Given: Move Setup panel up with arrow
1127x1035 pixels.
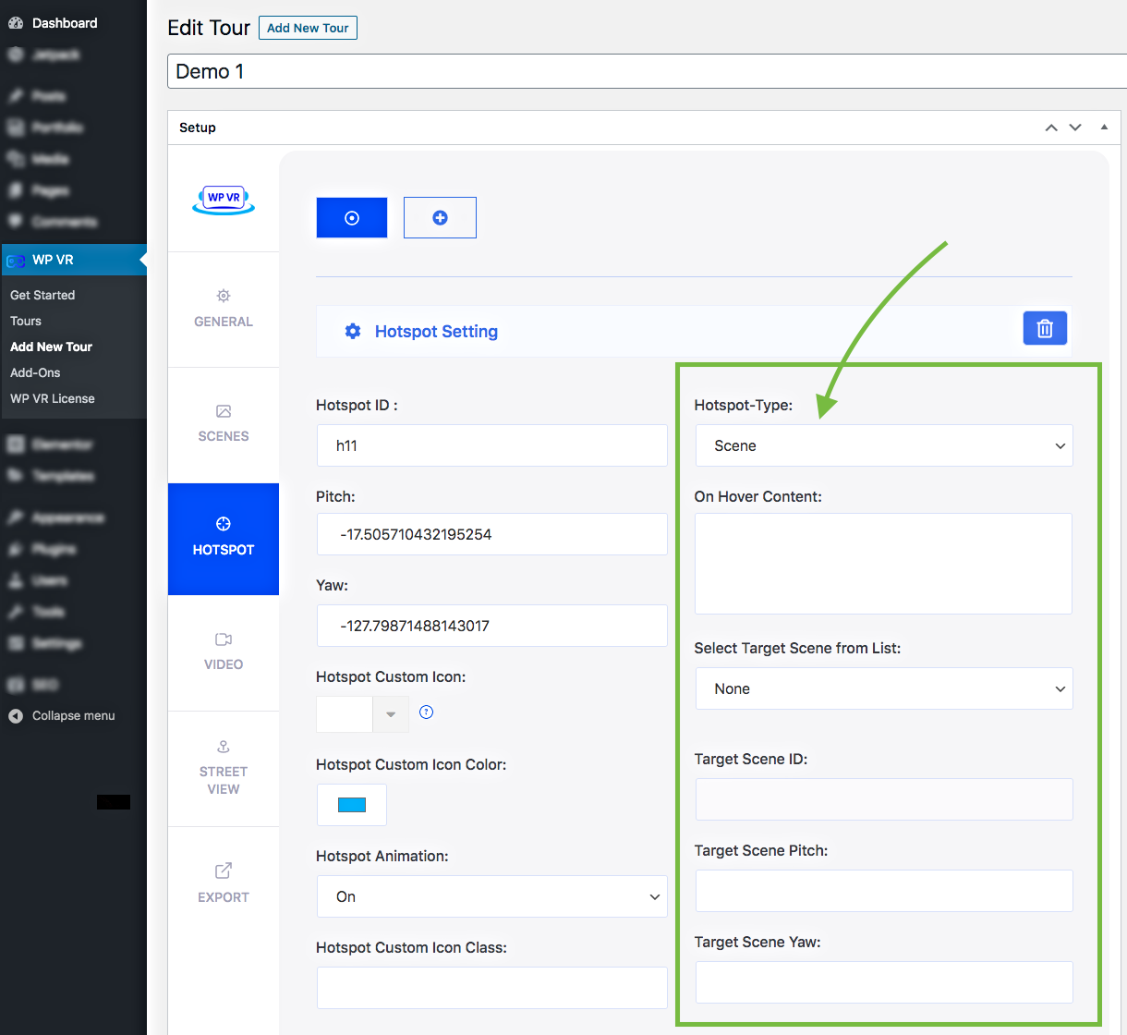Looking at the screenshot, I should point(1051,128).
